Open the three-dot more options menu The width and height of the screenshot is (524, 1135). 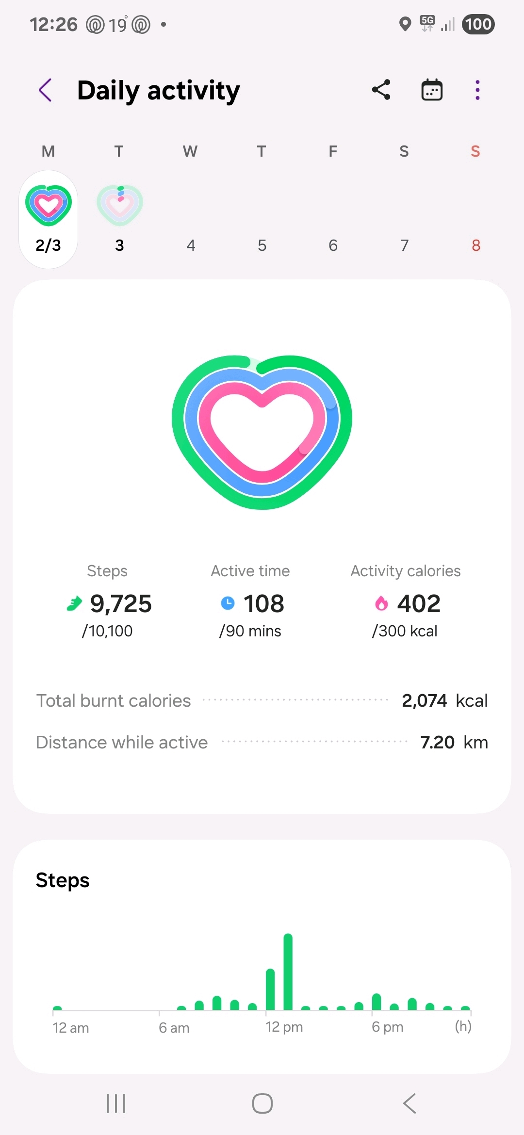point(477,90)
